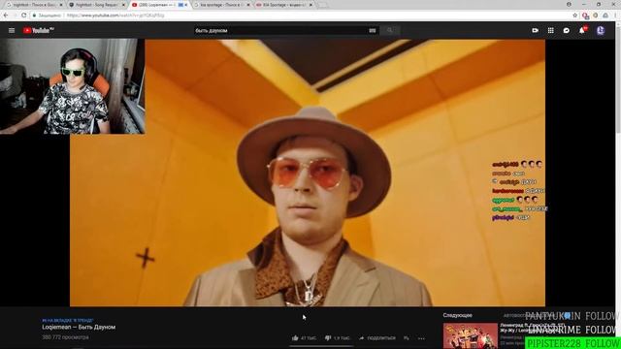Open the account avatar menu
The height and width of the screenshot is (349, 621).
click(x=601, y=30)
